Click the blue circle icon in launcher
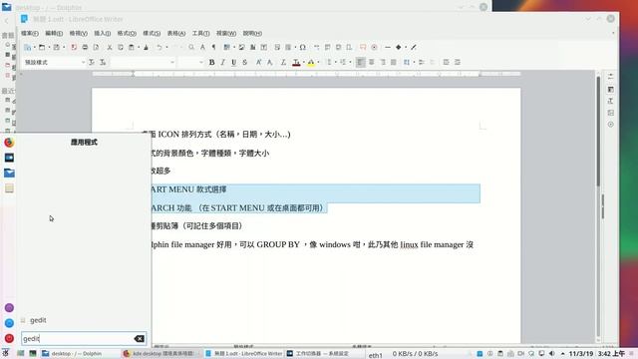Viewport: 638px width, 359px height. (x=9, y=323)
